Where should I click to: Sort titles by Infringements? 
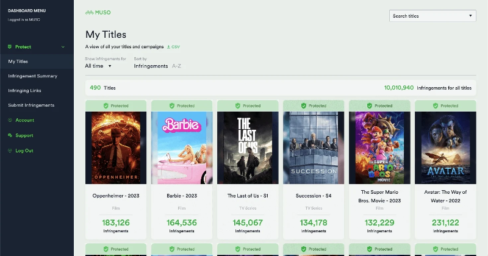151,66
